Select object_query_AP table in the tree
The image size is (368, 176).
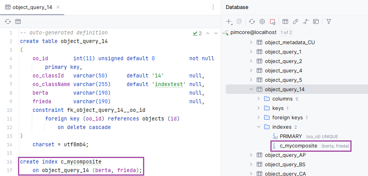tap(285, 155)
